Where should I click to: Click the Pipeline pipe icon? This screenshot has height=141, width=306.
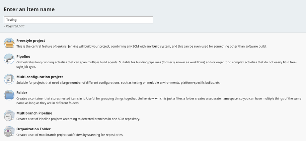9,59
